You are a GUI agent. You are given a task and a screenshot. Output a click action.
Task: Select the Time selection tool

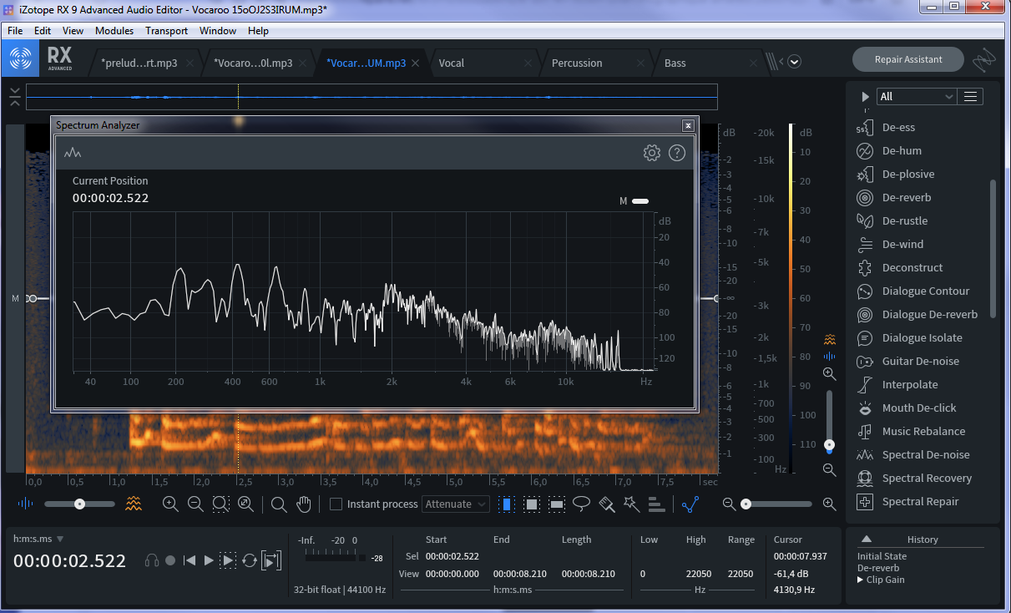[x=507, y=504]
